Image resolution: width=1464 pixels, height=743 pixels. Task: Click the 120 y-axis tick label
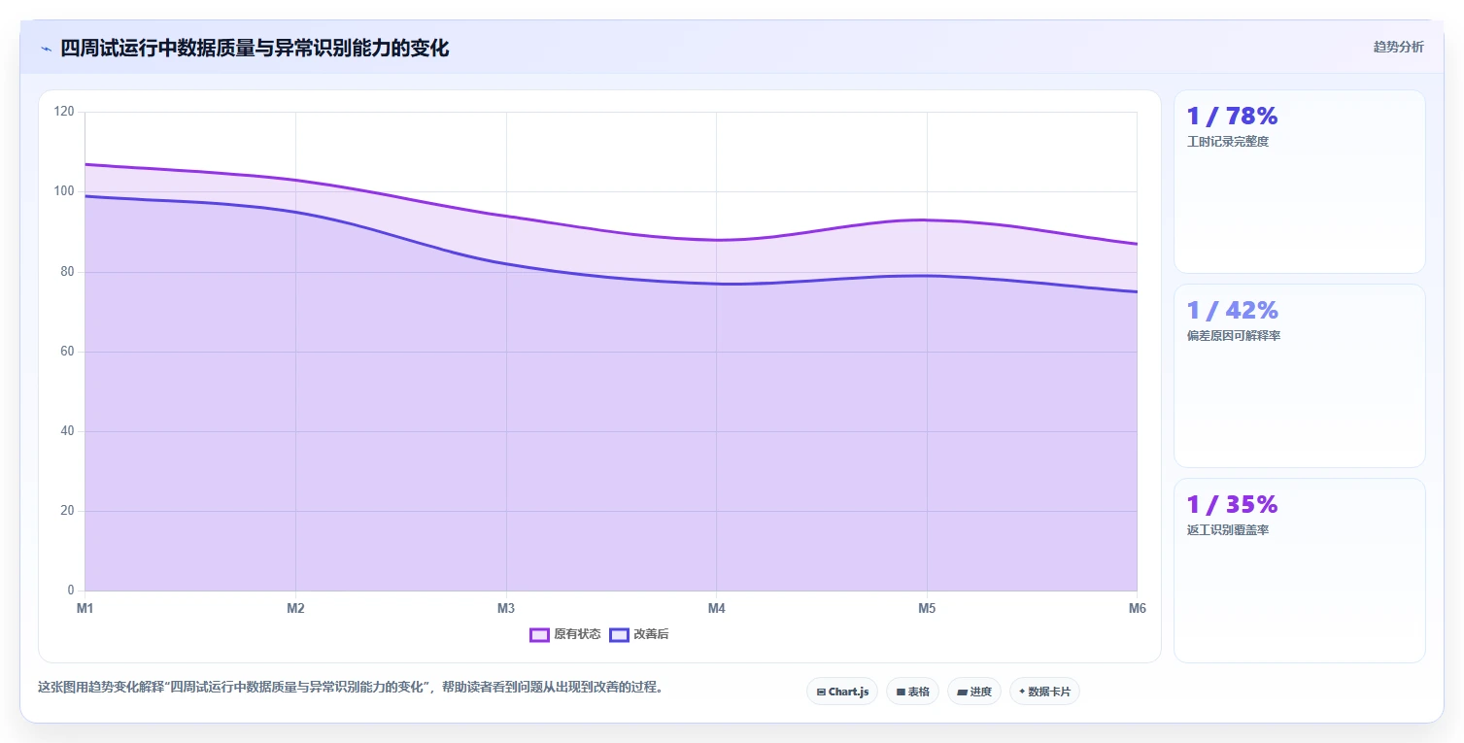pyautogui.click(x=65, y=112)
